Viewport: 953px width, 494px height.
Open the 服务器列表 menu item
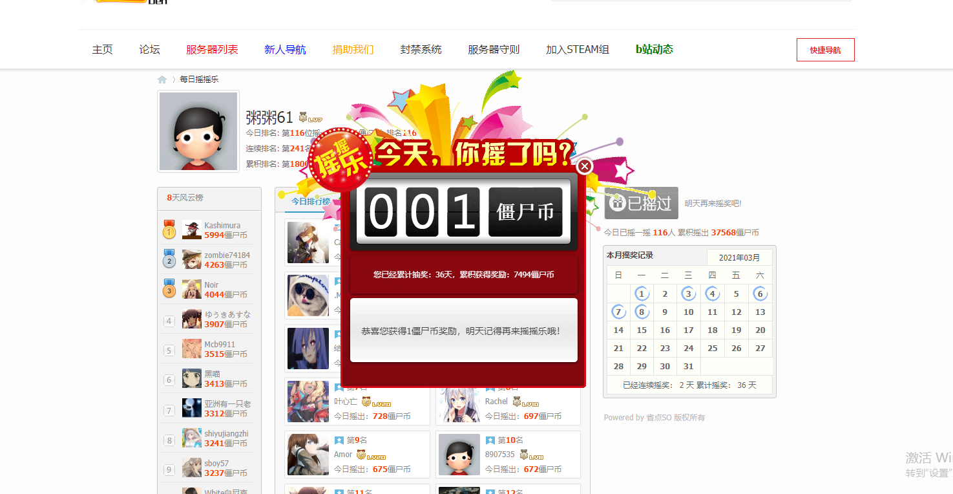point(212,50)
